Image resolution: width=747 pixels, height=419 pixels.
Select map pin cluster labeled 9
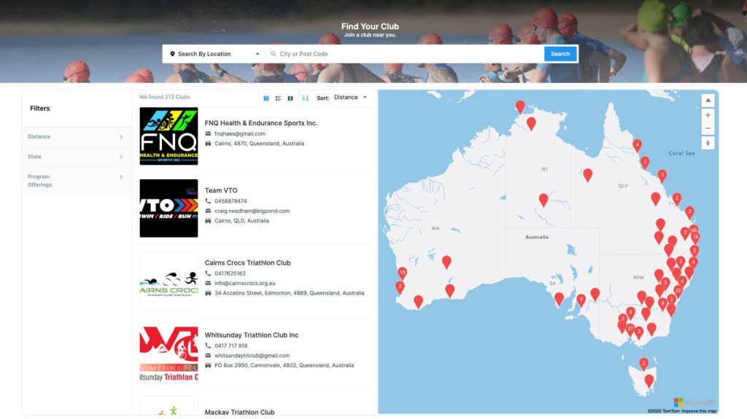coord(581,300)
